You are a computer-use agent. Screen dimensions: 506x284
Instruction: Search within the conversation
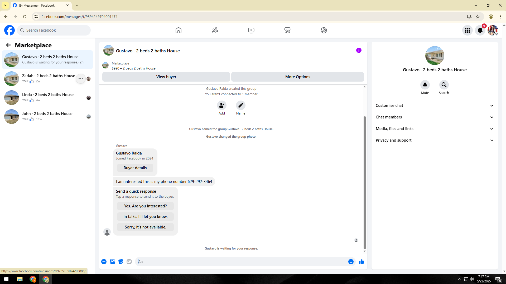(x=444, y=85)
